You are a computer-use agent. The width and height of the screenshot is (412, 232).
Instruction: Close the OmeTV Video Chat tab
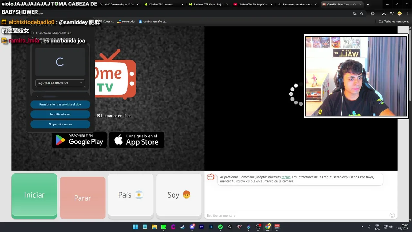coord(360,5)
